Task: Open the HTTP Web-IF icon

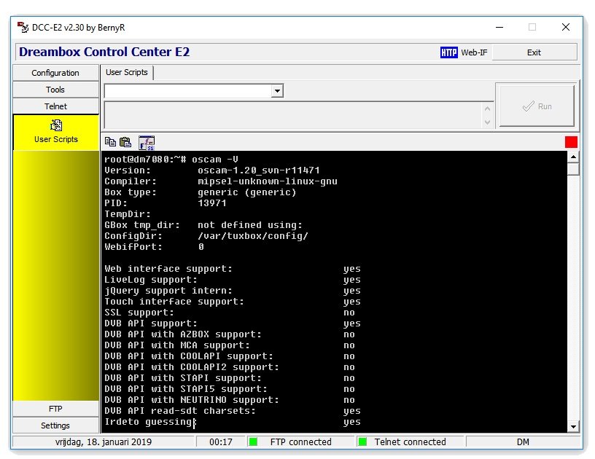Action: pyautogui.click(x=449, y=52)
